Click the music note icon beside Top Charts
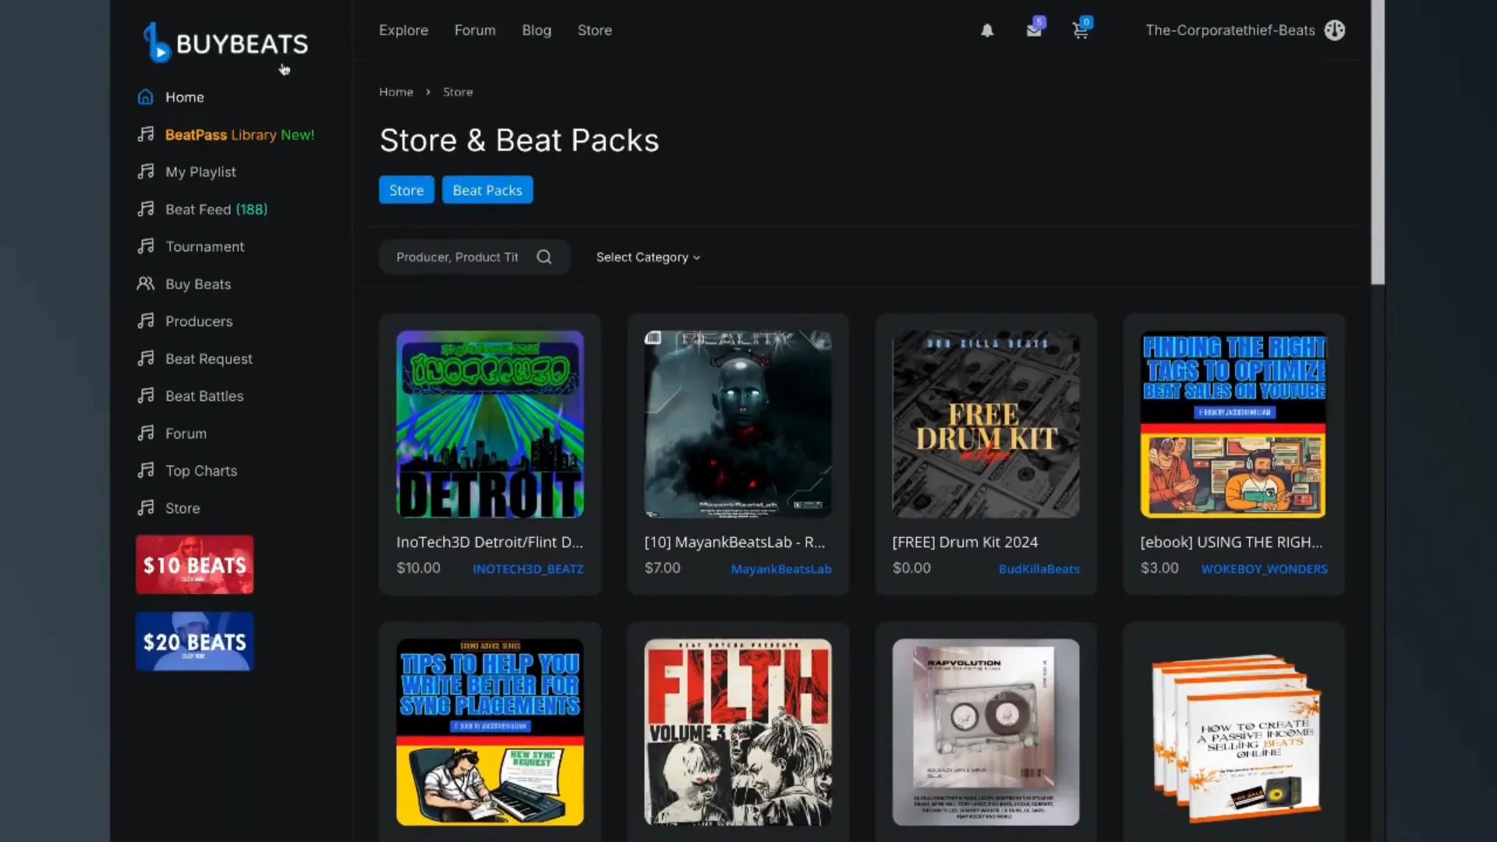 pyautogui.click(x=146, y=471)
